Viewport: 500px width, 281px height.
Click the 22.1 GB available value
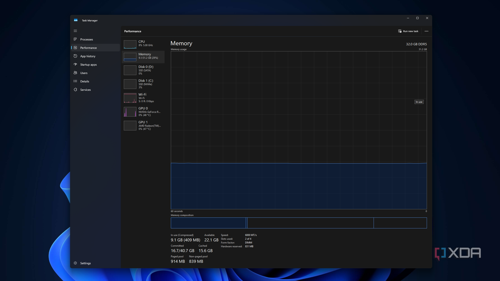[211, 240]
